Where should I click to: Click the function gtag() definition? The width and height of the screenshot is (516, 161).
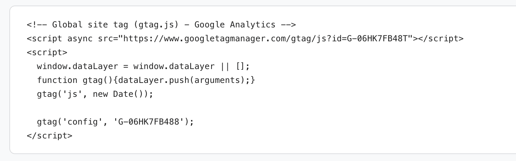[146, 80]
